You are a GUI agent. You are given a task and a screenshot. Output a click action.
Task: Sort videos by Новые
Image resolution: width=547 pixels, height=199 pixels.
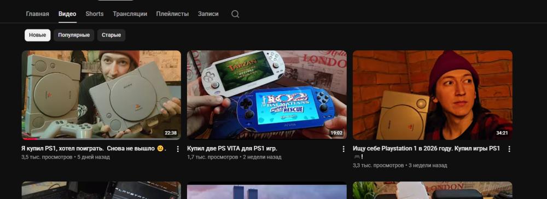(x=37, y=35)
